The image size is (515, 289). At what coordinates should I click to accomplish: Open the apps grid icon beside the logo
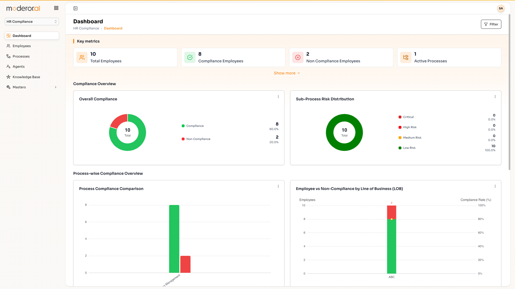[56, 8]
